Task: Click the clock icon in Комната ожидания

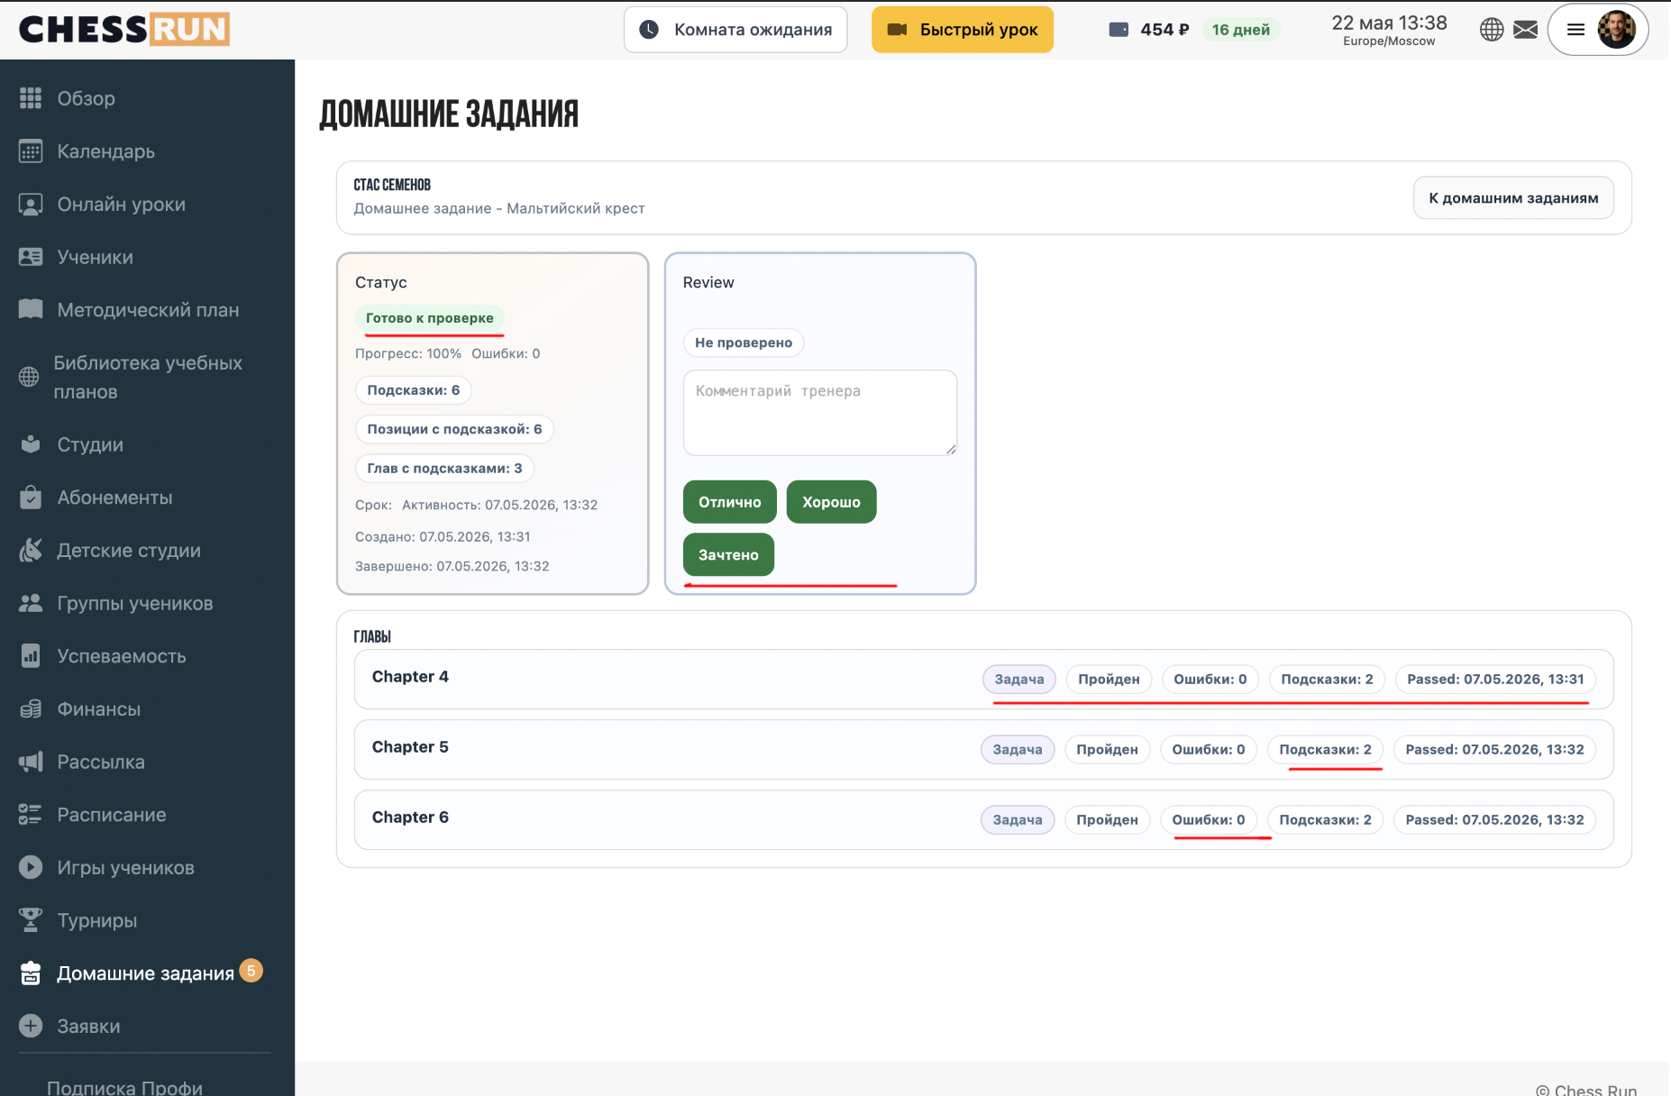Action: point(649,30)
